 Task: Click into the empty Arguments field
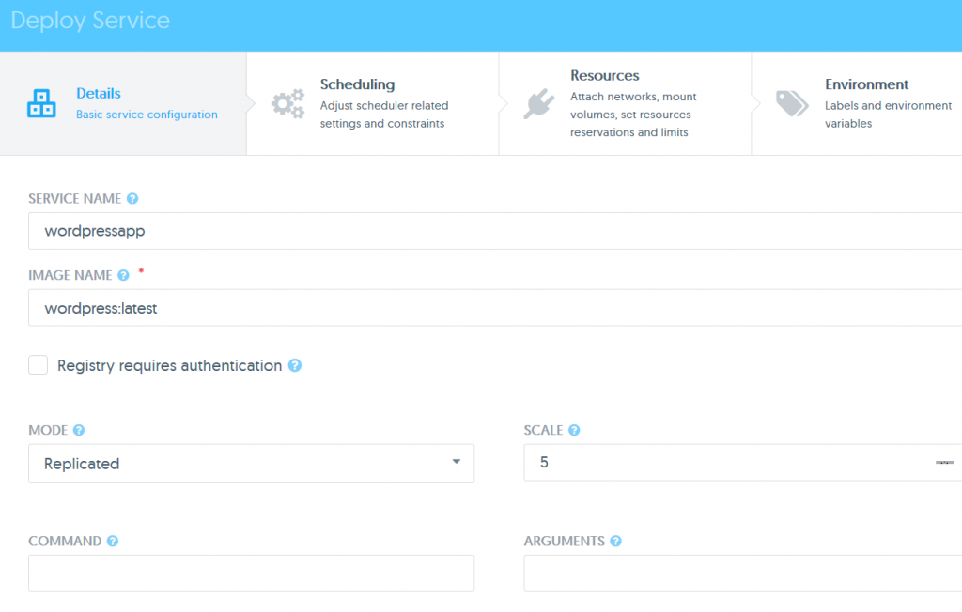743,574
